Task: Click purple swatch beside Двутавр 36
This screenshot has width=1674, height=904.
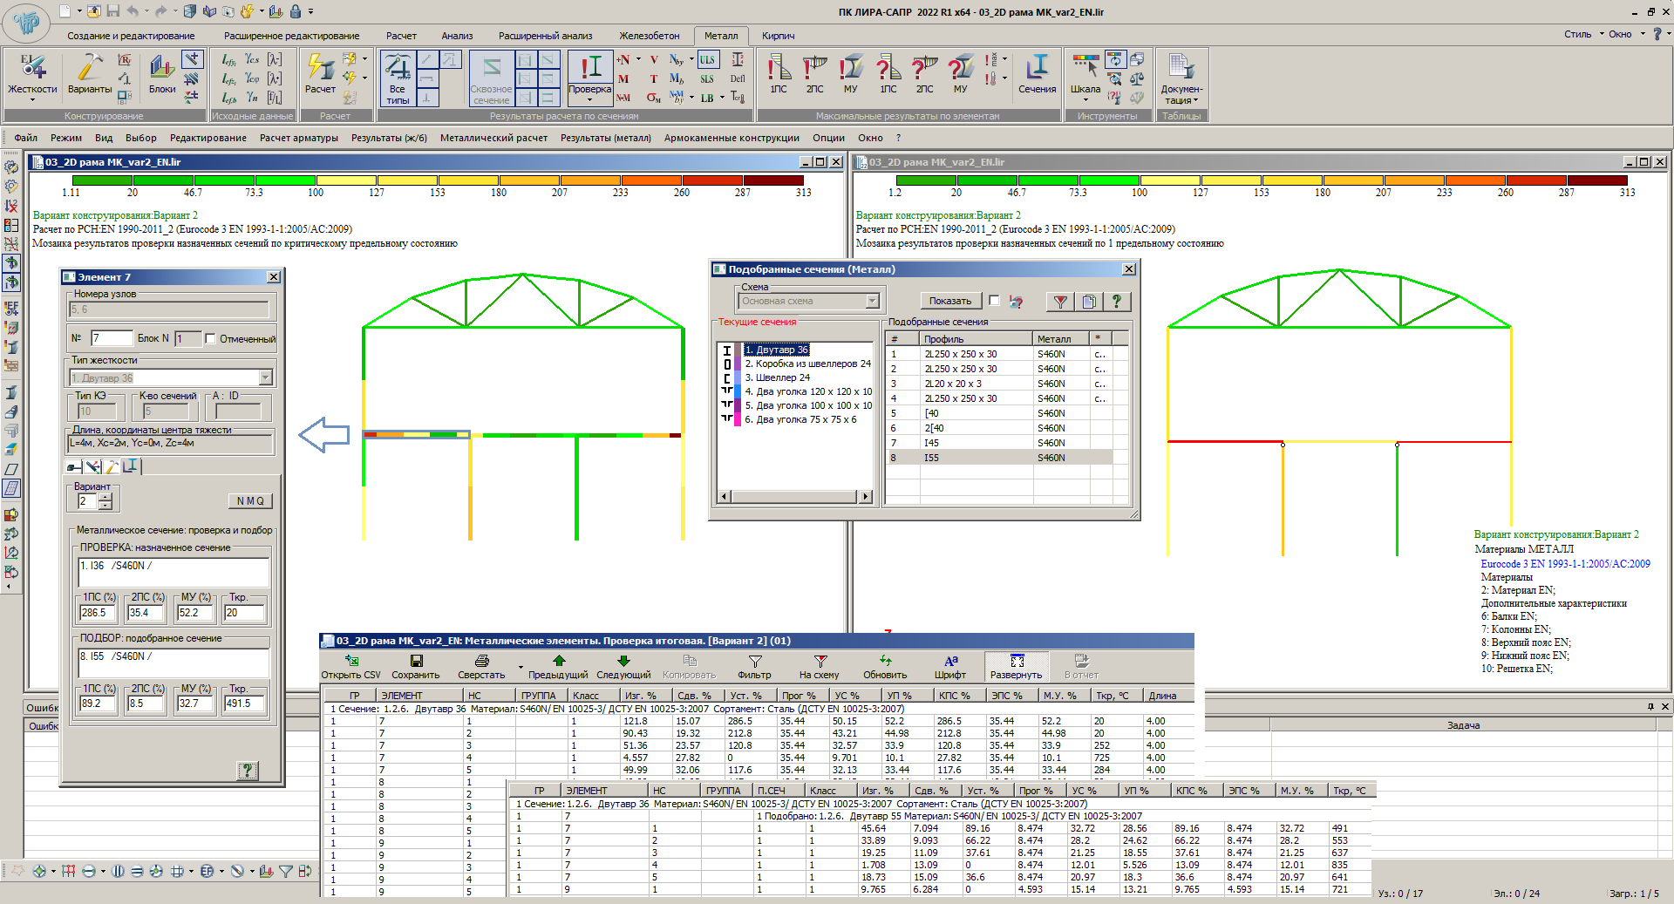Action: tap(738, 350)
